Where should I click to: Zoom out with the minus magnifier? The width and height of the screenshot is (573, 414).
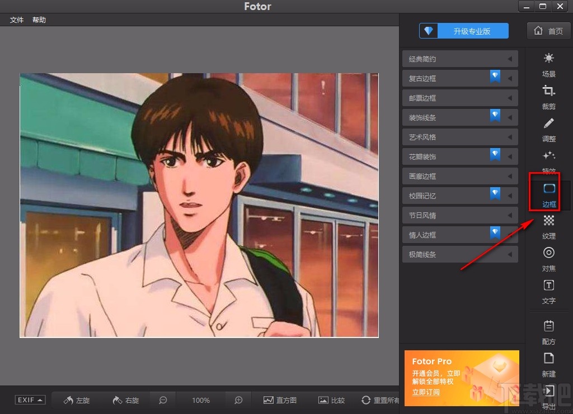pos(163,400)
